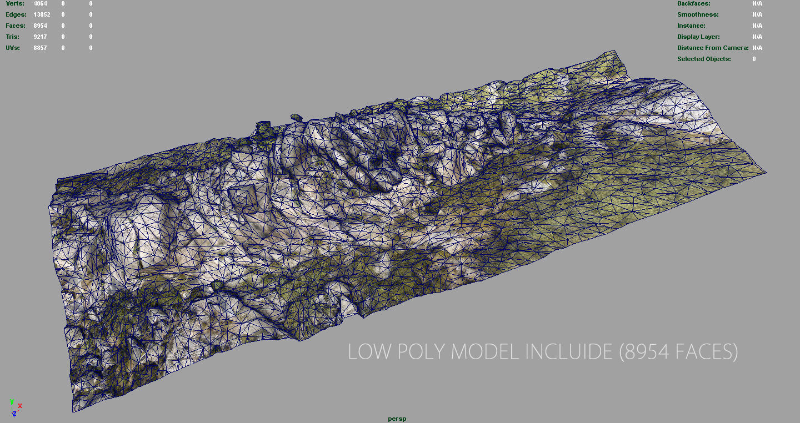
Task: Click the Selected Objects: label
Action: coord(704,59)
